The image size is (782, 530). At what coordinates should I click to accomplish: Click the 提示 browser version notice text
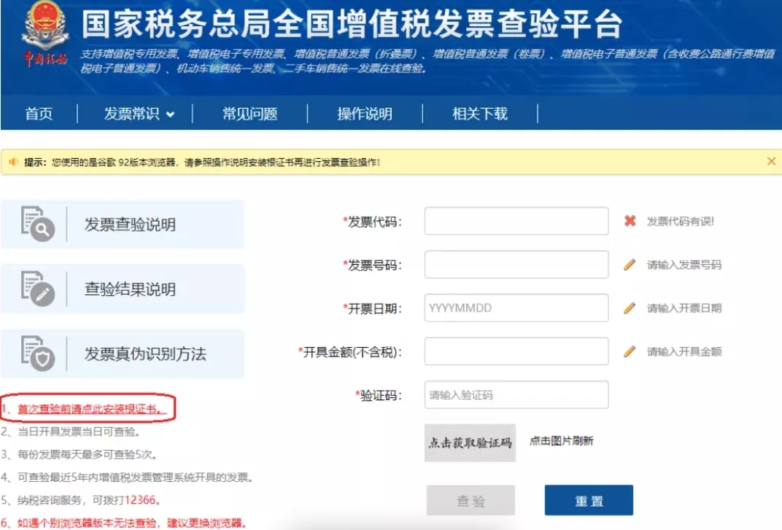(x=202, y=162)
